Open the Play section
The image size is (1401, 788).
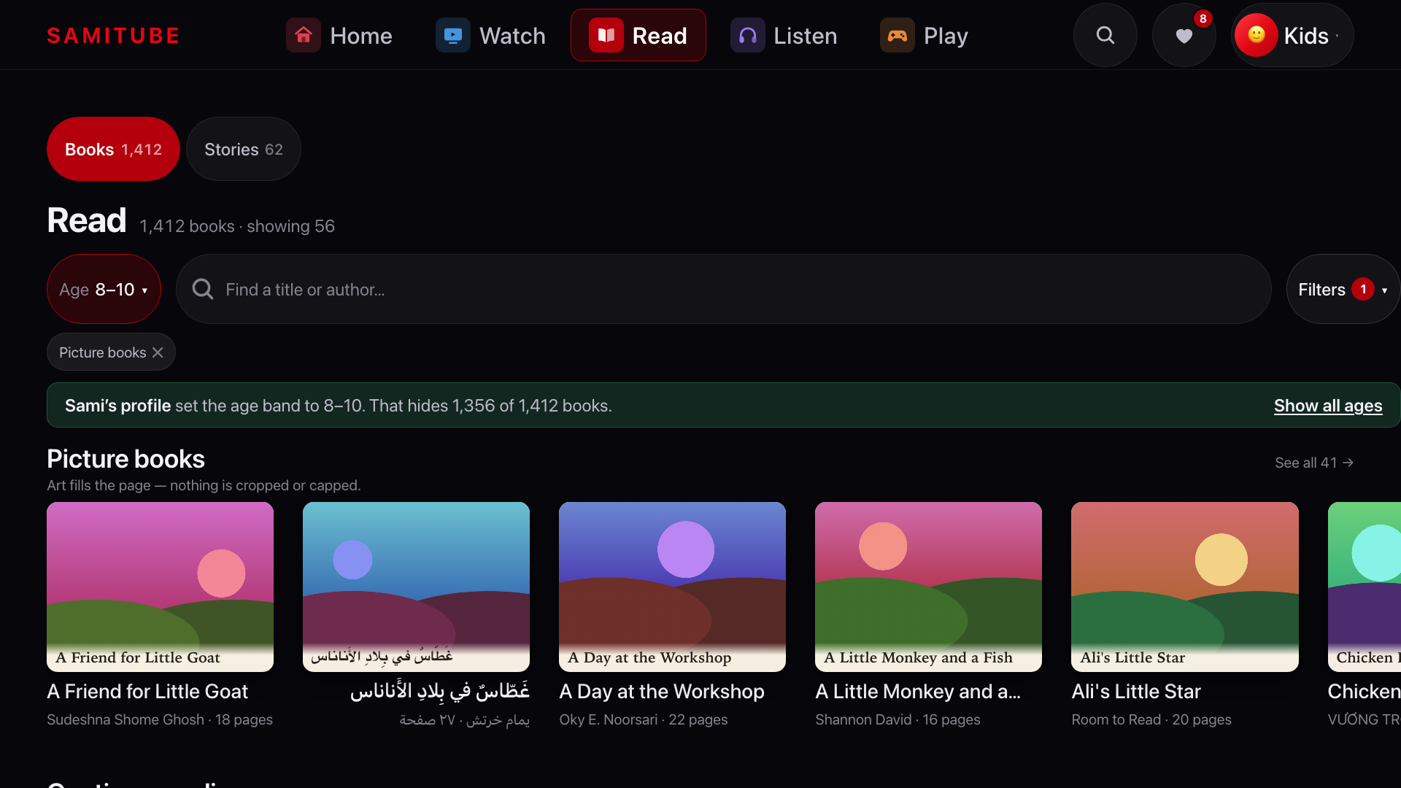point(925,35)
